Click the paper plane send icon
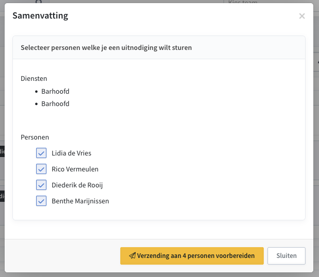 coord(132,255)
